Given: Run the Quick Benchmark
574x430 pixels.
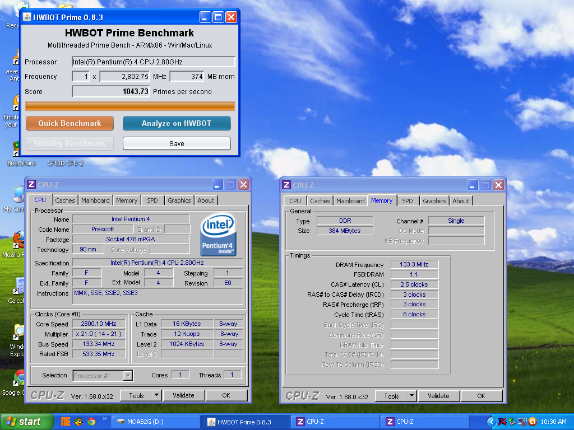Looking at the screenshot, I should (x=70, y=123).
